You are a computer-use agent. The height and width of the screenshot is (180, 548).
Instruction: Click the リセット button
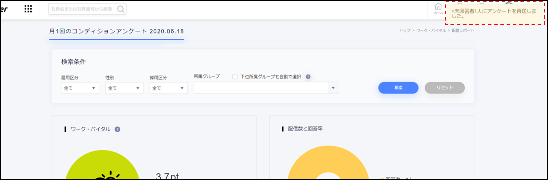tap(445, 88)
